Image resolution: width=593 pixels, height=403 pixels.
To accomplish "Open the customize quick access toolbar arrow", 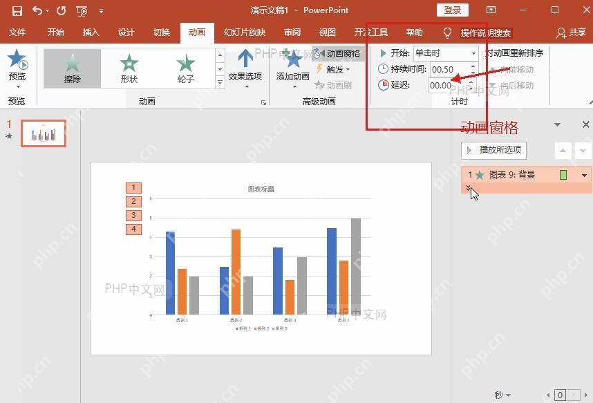I will 101,11.
